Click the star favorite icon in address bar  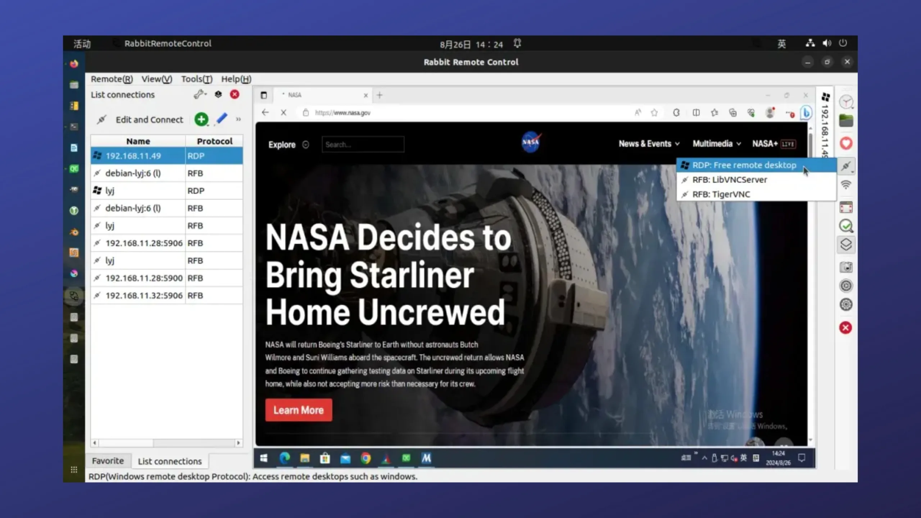[x=654, y=113]
